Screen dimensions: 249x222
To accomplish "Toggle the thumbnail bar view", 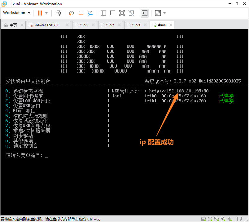I will point(113,13).
